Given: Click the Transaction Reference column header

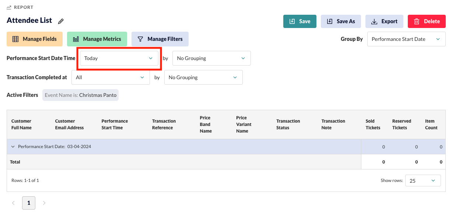Looking at the screenshot, I should coord(164,124).
